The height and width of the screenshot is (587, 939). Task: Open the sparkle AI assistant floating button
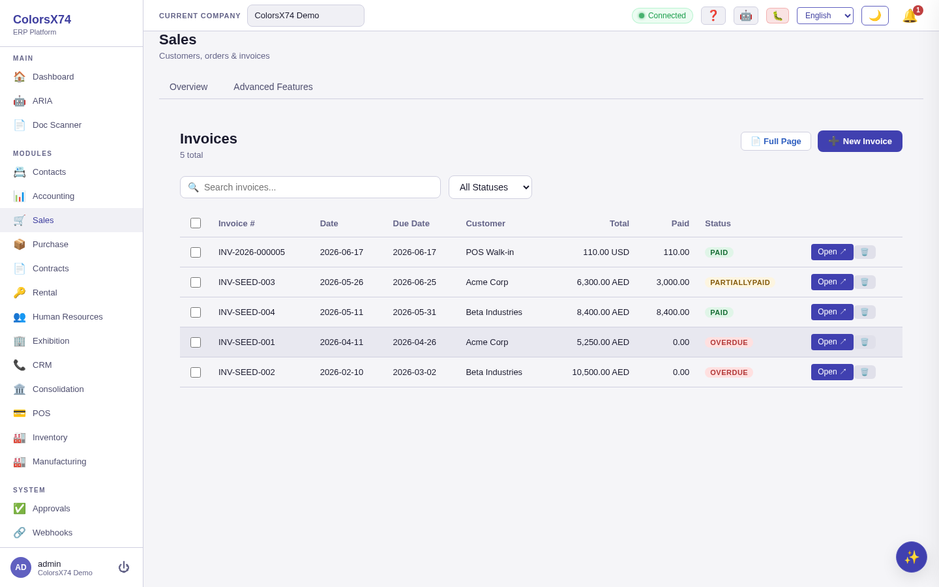click(912, 557)
